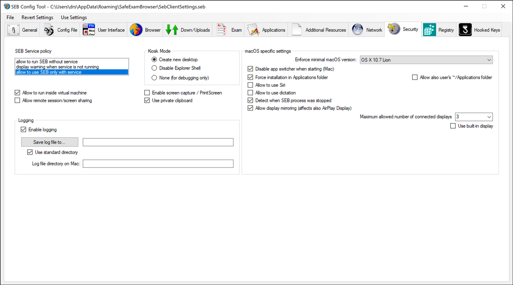Close the SEB Config Tool window
Viewport: 513px width, 285px height.
pos(503,6)
